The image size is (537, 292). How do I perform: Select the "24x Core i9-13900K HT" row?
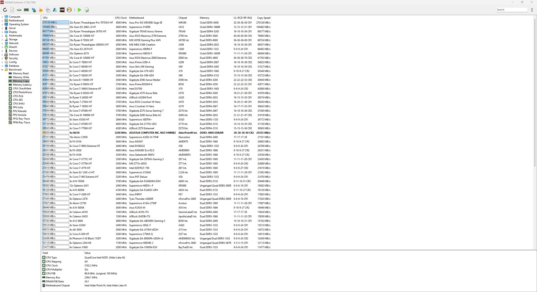157,36
